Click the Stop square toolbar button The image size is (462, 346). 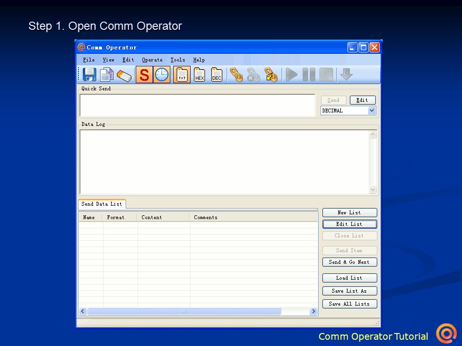click(x=326, y=74)
